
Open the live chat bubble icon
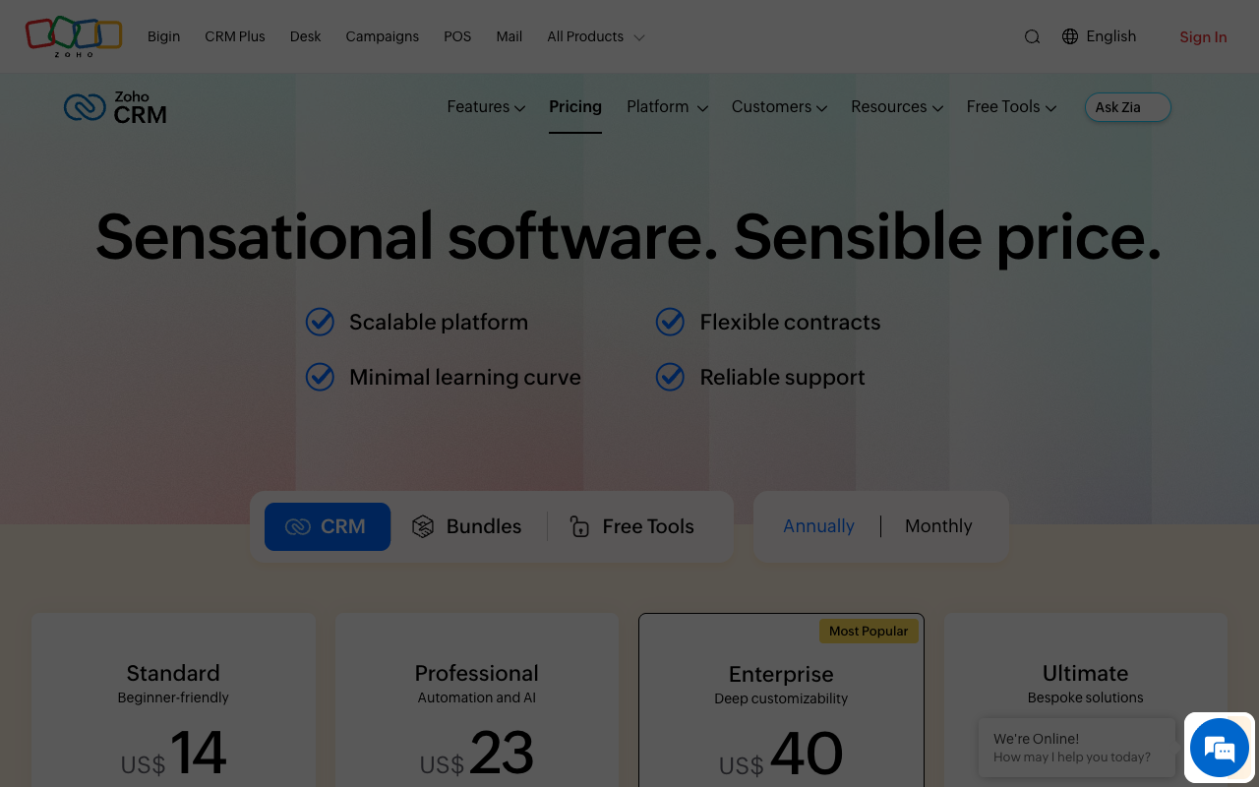(x=1220, y=748)
